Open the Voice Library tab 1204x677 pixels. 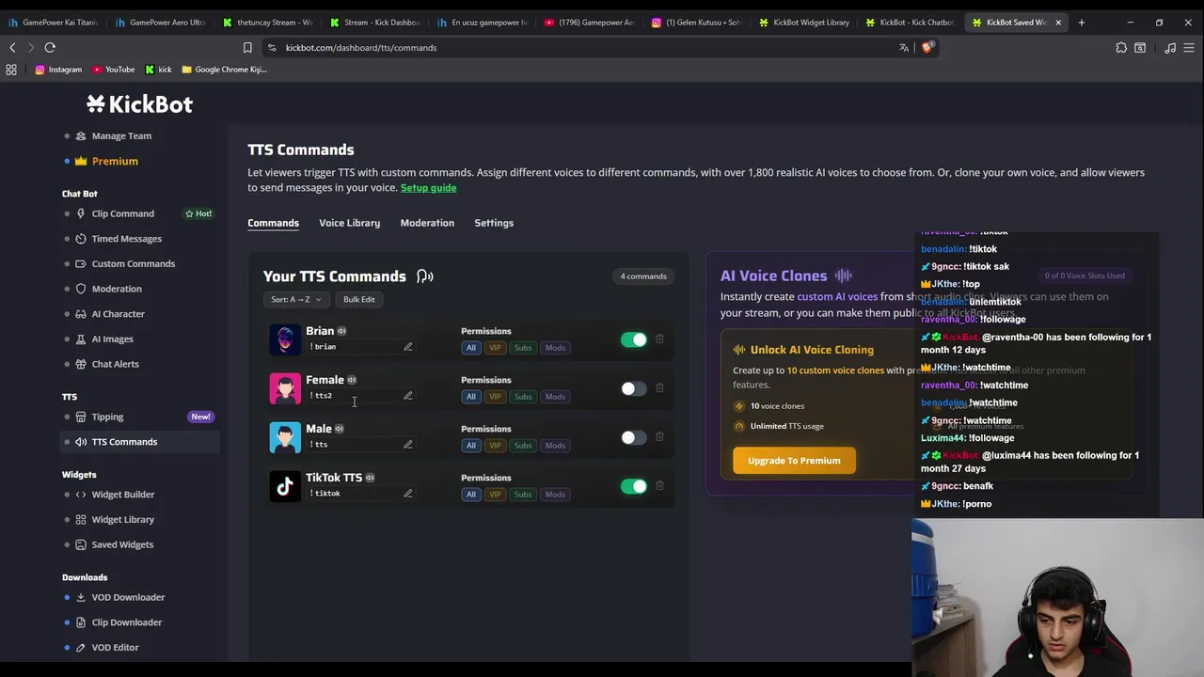(x=349, y=223)
